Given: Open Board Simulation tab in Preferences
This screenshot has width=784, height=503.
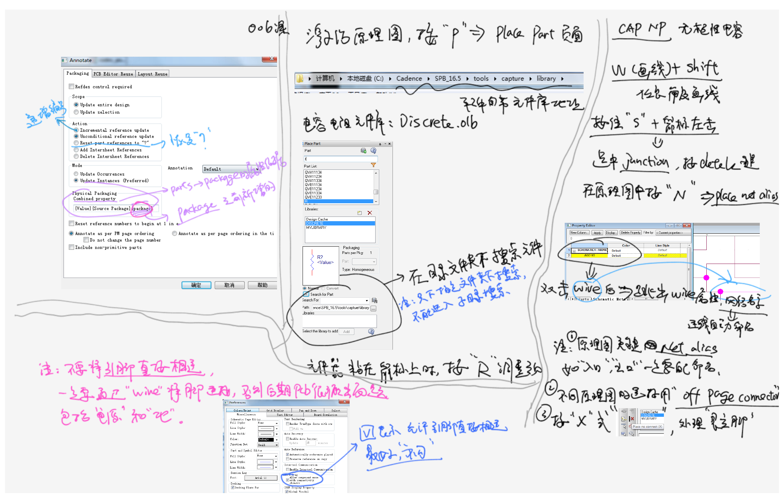Looking at the screenshot, I should pos(325,415).
